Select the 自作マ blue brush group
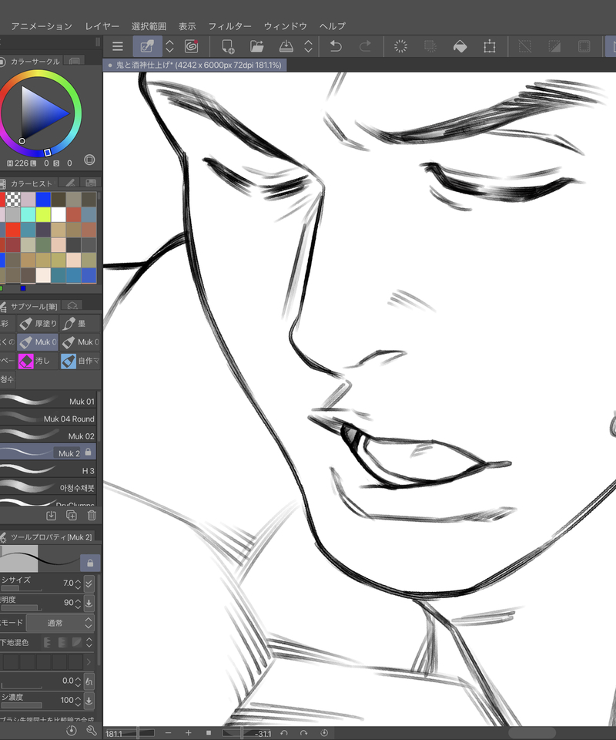Screen dimensions: 616x740 pos(80,361)
